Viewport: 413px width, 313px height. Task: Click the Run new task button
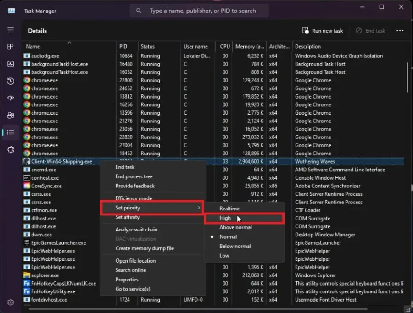323,31
